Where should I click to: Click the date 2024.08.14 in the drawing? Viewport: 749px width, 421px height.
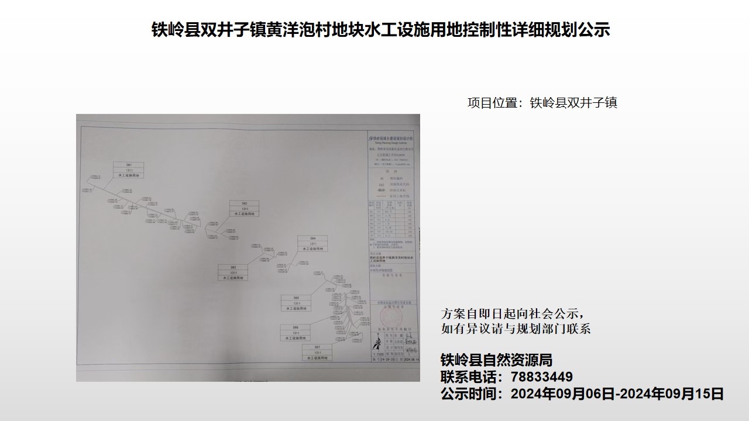[411, 360]
